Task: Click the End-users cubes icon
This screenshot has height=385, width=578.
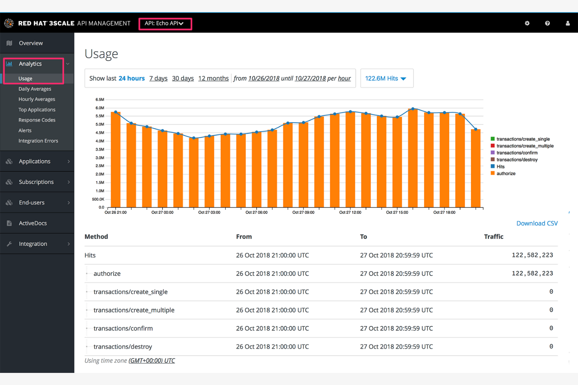Action: [x=9, y=203]
